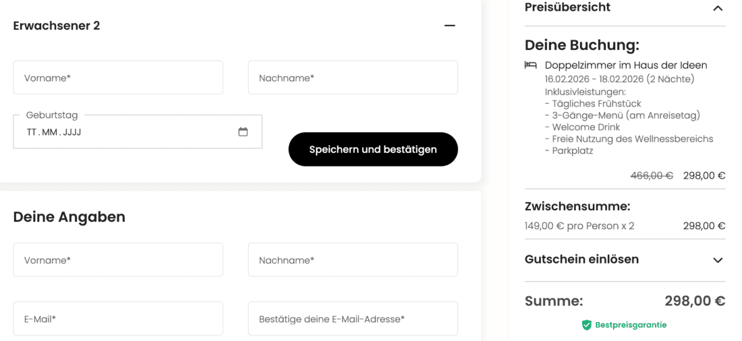The width and height of the screenshot is (742, 341).
Task: Click the bed icon beside Doppelzimmer
Action: (x=531, y=65)
